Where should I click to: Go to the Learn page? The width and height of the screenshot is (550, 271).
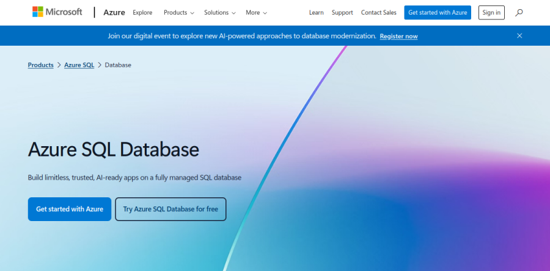[316, 13]
